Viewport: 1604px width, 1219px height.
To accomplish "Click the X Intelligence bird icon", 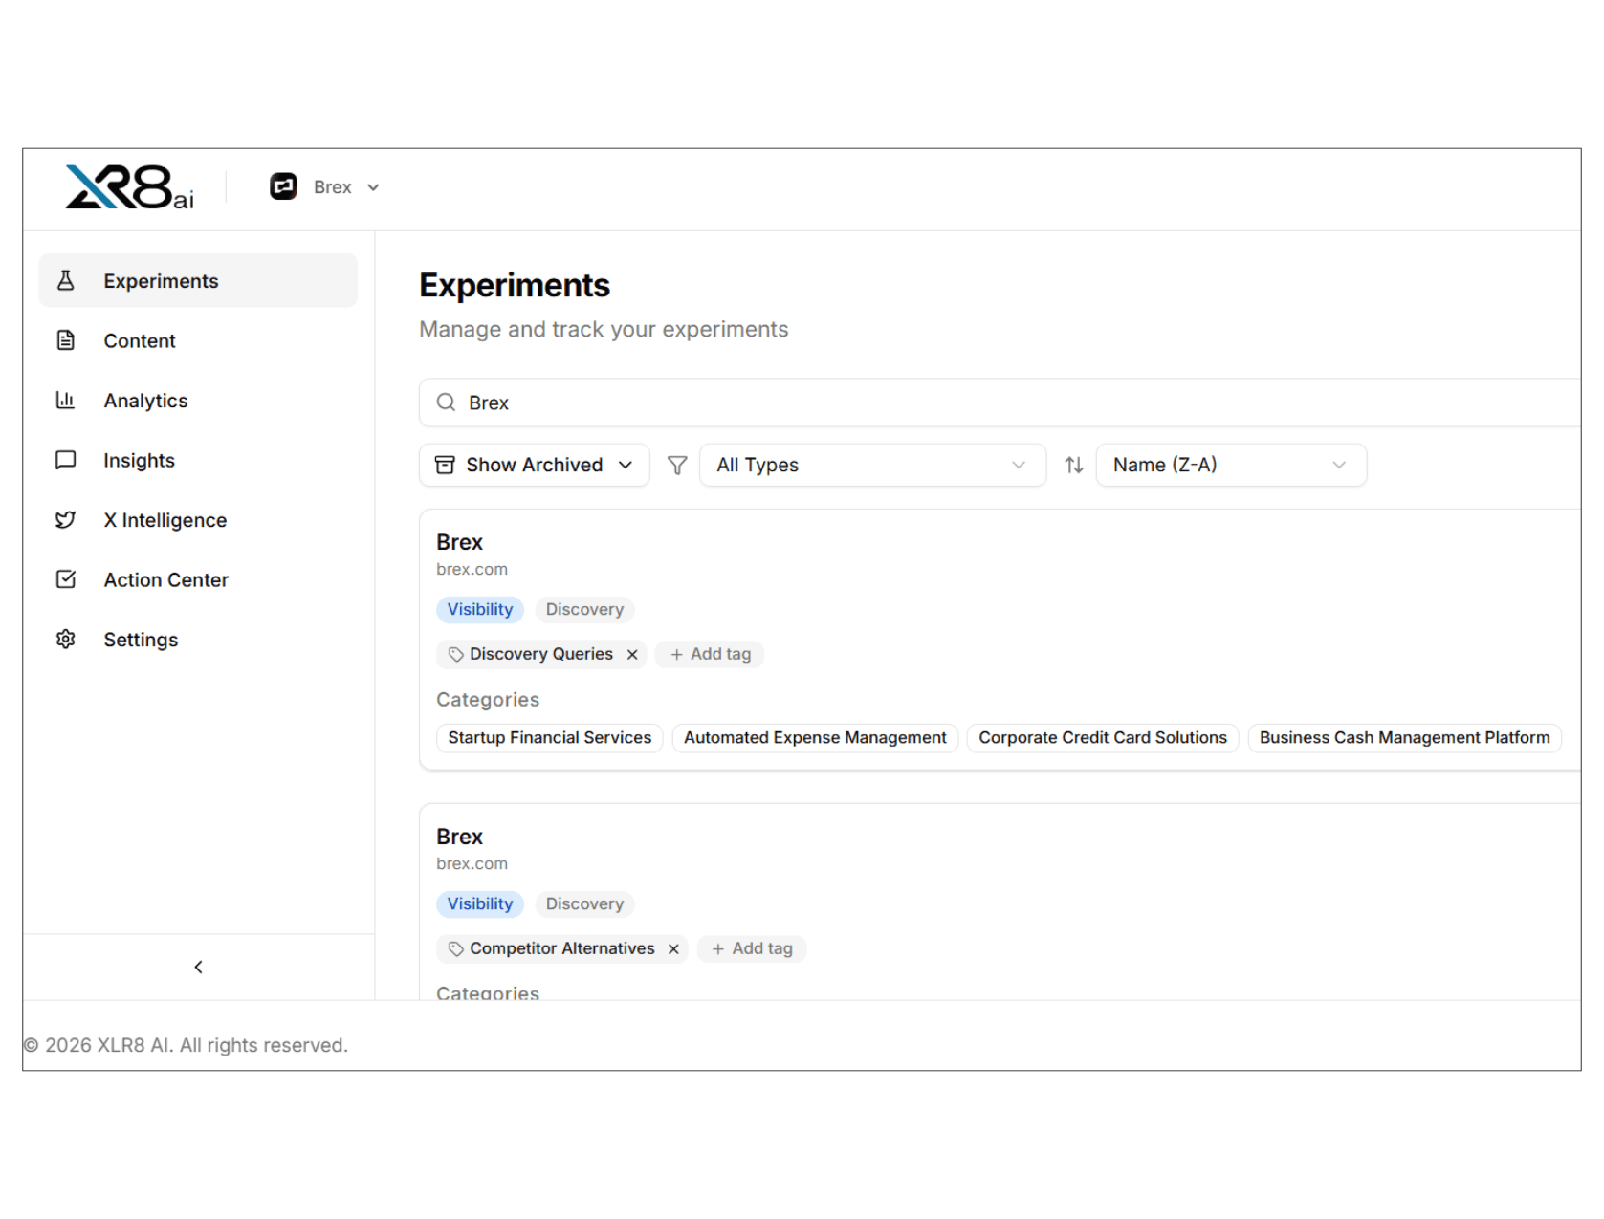I will pyautogui.click(x=65, y=519).
